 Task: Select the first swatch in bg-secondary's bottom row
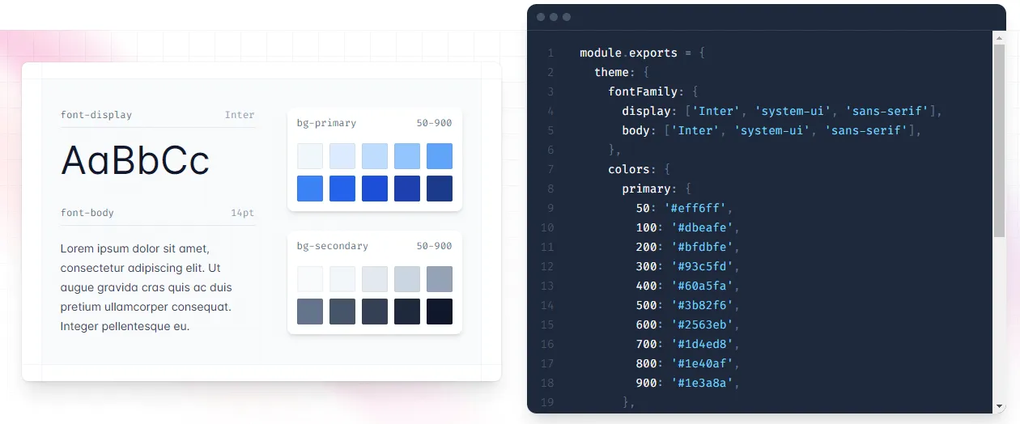(x=310, y=312)
